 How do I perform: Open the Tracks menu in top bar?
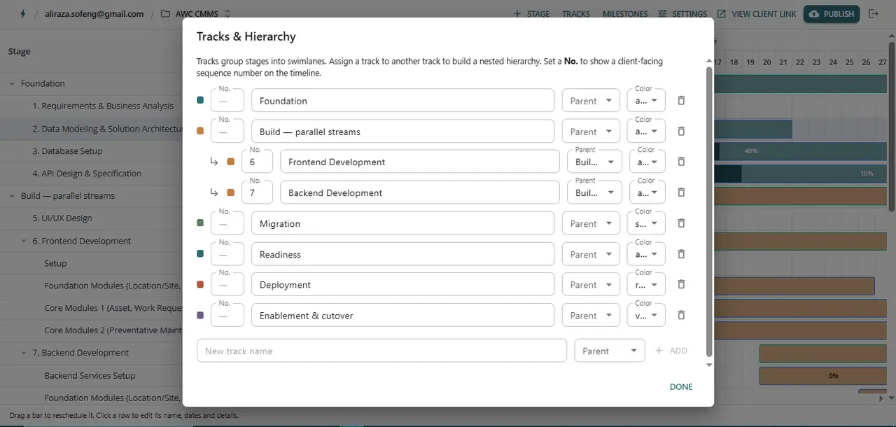(x=576, y=14)
